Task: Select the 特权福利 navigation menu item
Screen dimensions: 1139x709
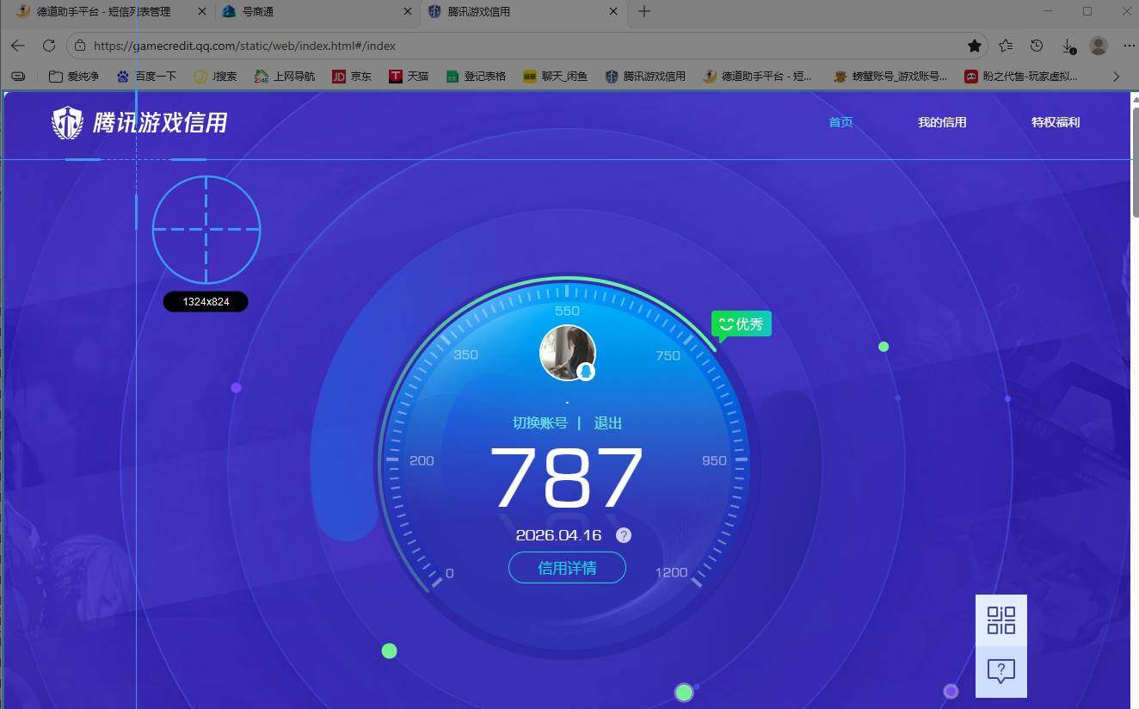Action: (1055, 122)
